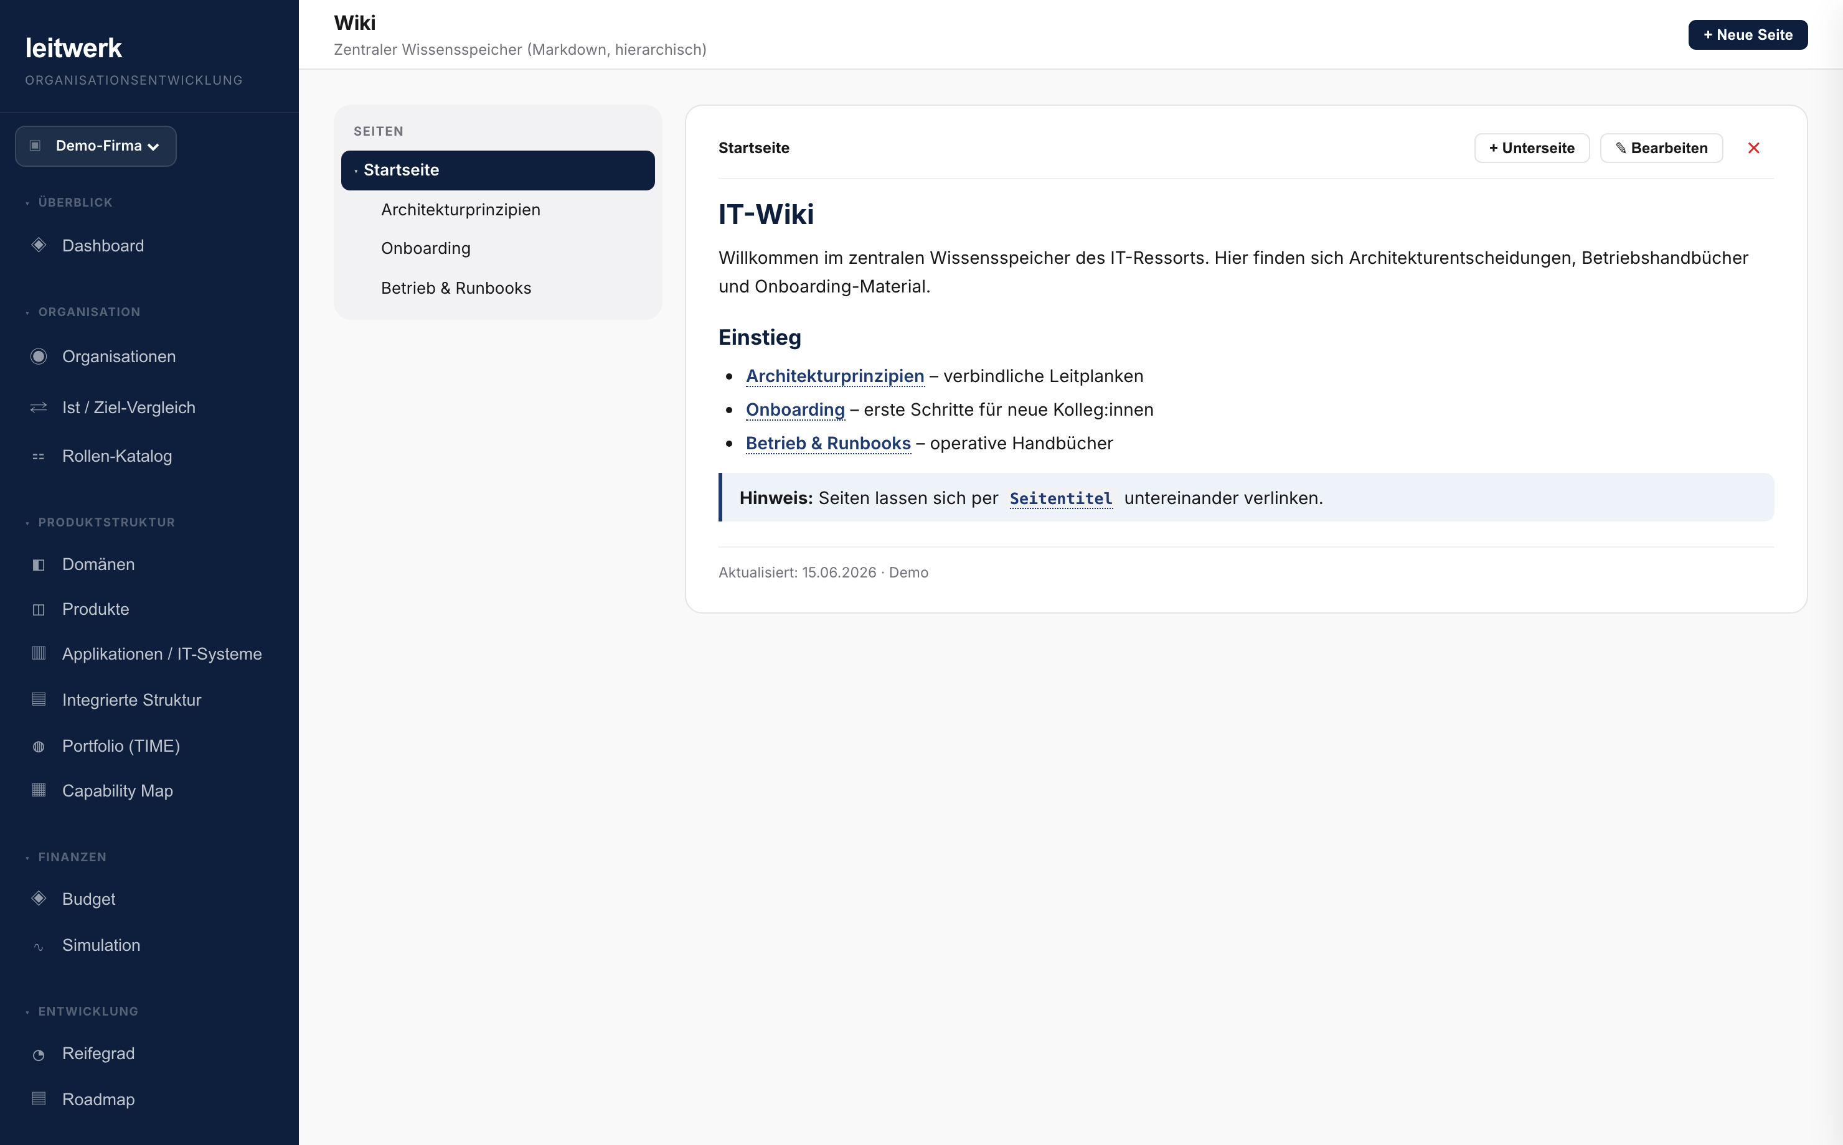1843x1145 pixels.
Task: Navigate to Produkte menu entry
Action: pyautogui.click(x=95, y=610)
